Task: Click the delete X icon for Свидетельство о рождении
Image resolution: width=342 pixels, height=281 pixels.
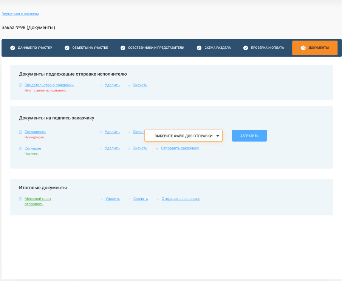Action: point(101,85)
